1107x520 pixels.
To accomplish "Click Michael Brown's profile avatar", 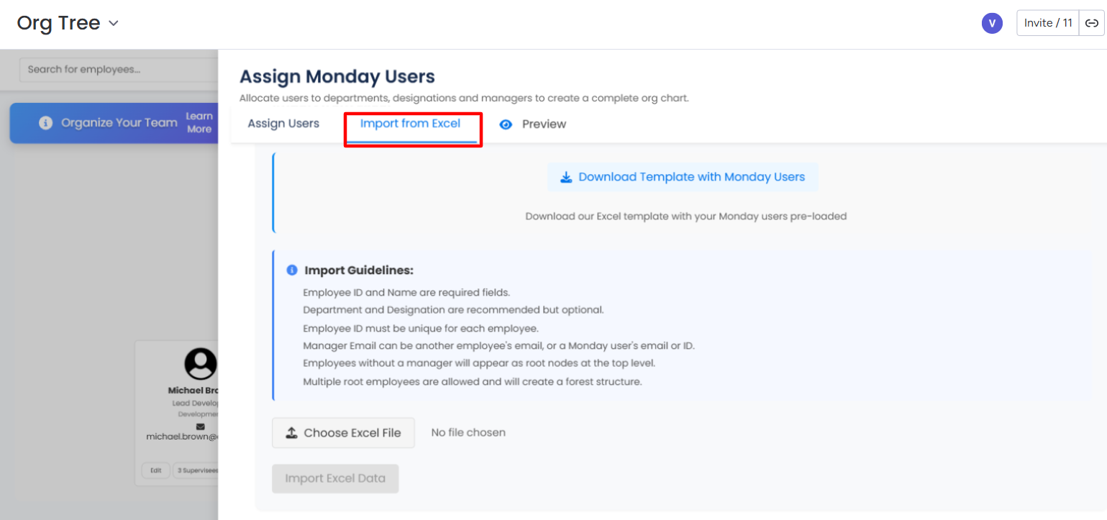I will tap(201, 364).
